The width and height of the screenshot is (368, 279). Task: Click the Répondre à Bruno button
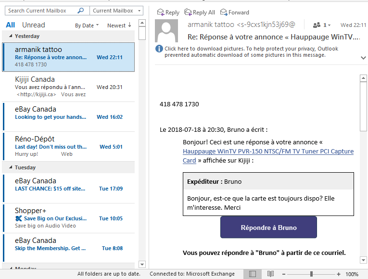[268, 228]
